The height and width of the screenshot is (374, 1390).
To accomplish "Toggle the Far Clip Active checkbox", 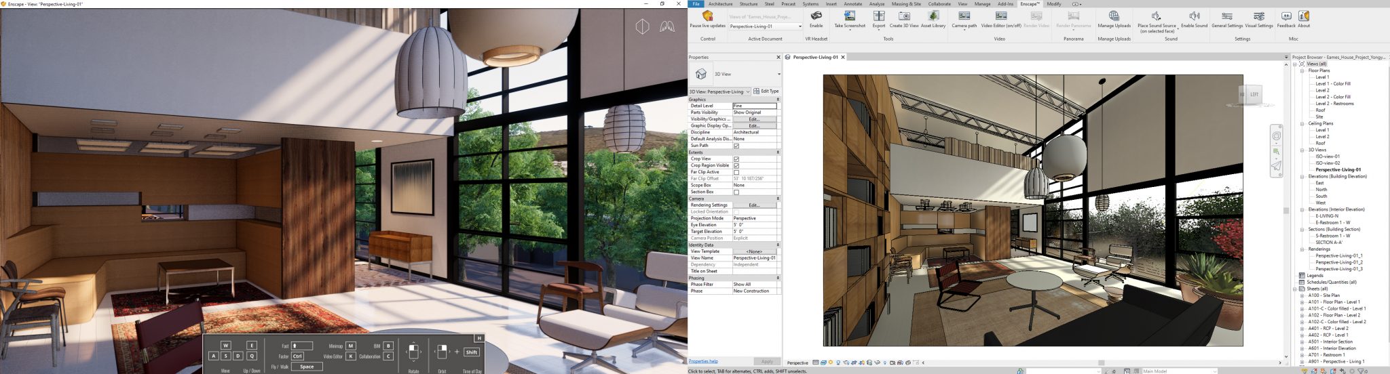I will (736, 172).
